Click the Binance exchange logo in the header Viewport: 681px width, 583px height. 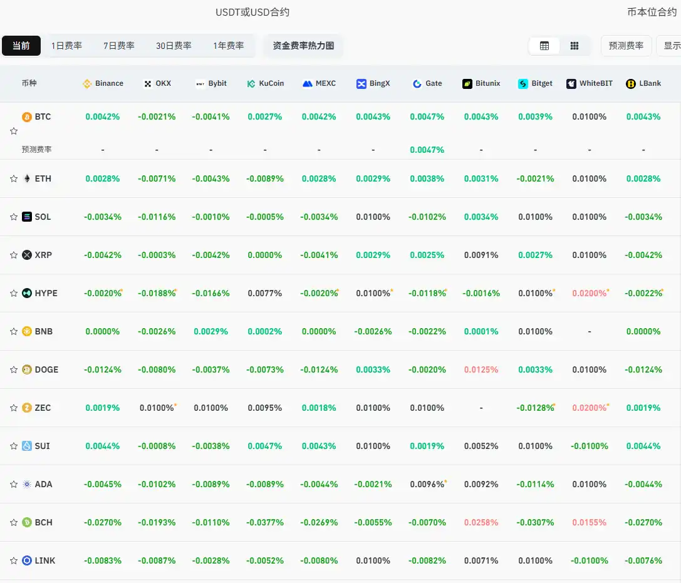point(86,83)
